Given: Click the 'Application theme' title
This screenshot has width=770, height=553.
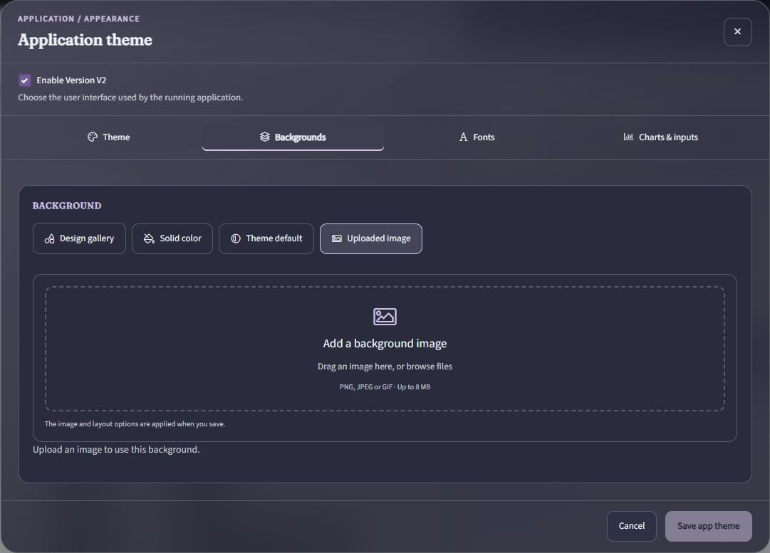Looking at the screenshot, I should (x=85, y=40).
